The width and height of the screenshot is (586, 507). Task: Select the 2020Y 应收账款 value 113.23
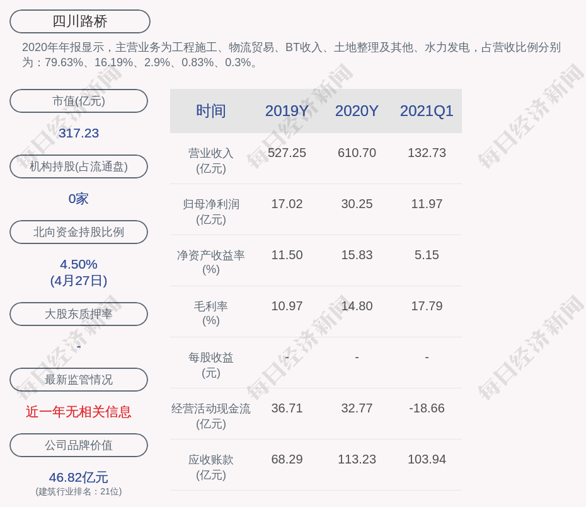click(x=357, y=459)
